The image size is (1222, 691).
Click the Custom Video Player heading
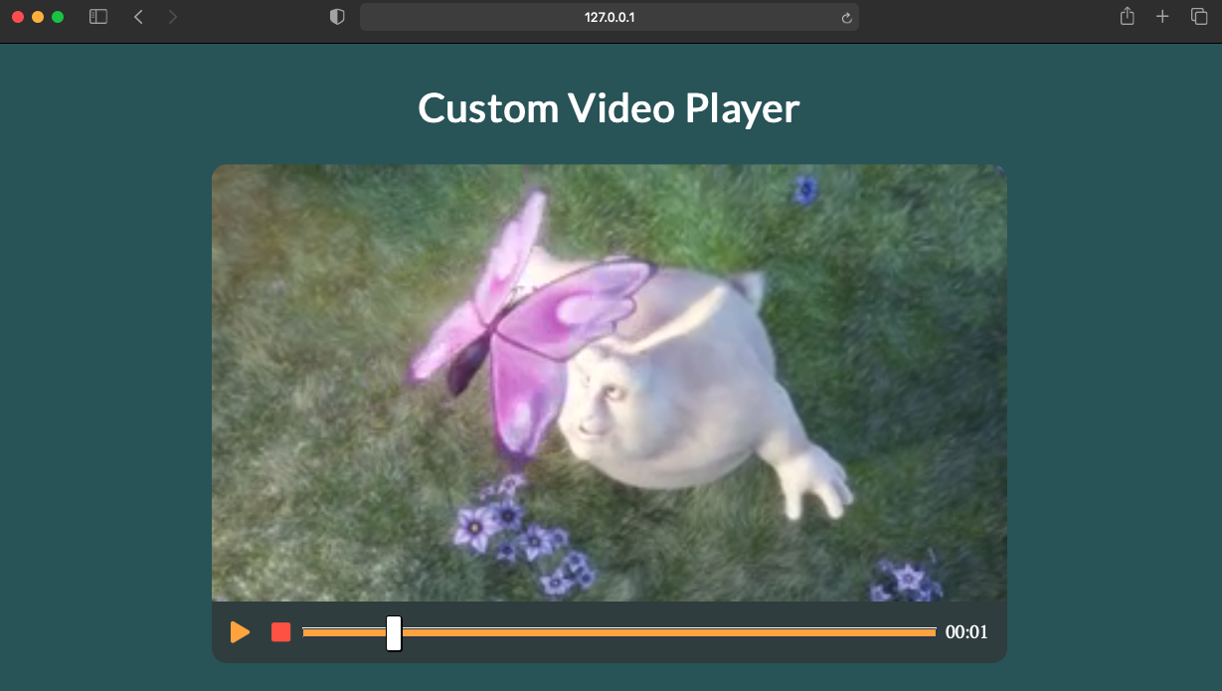coord(609,107)
